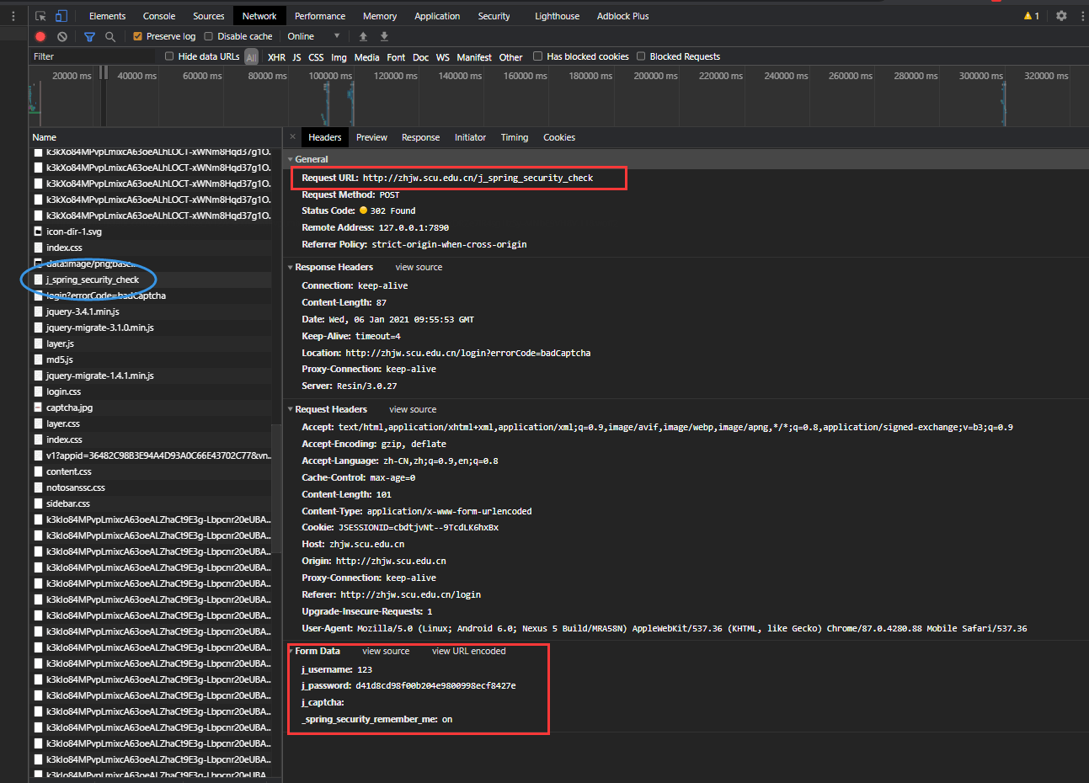Image resolution: width=1089 pixels, height=783 pixels.
Task: Clear the network log
Action: [62, 36]
